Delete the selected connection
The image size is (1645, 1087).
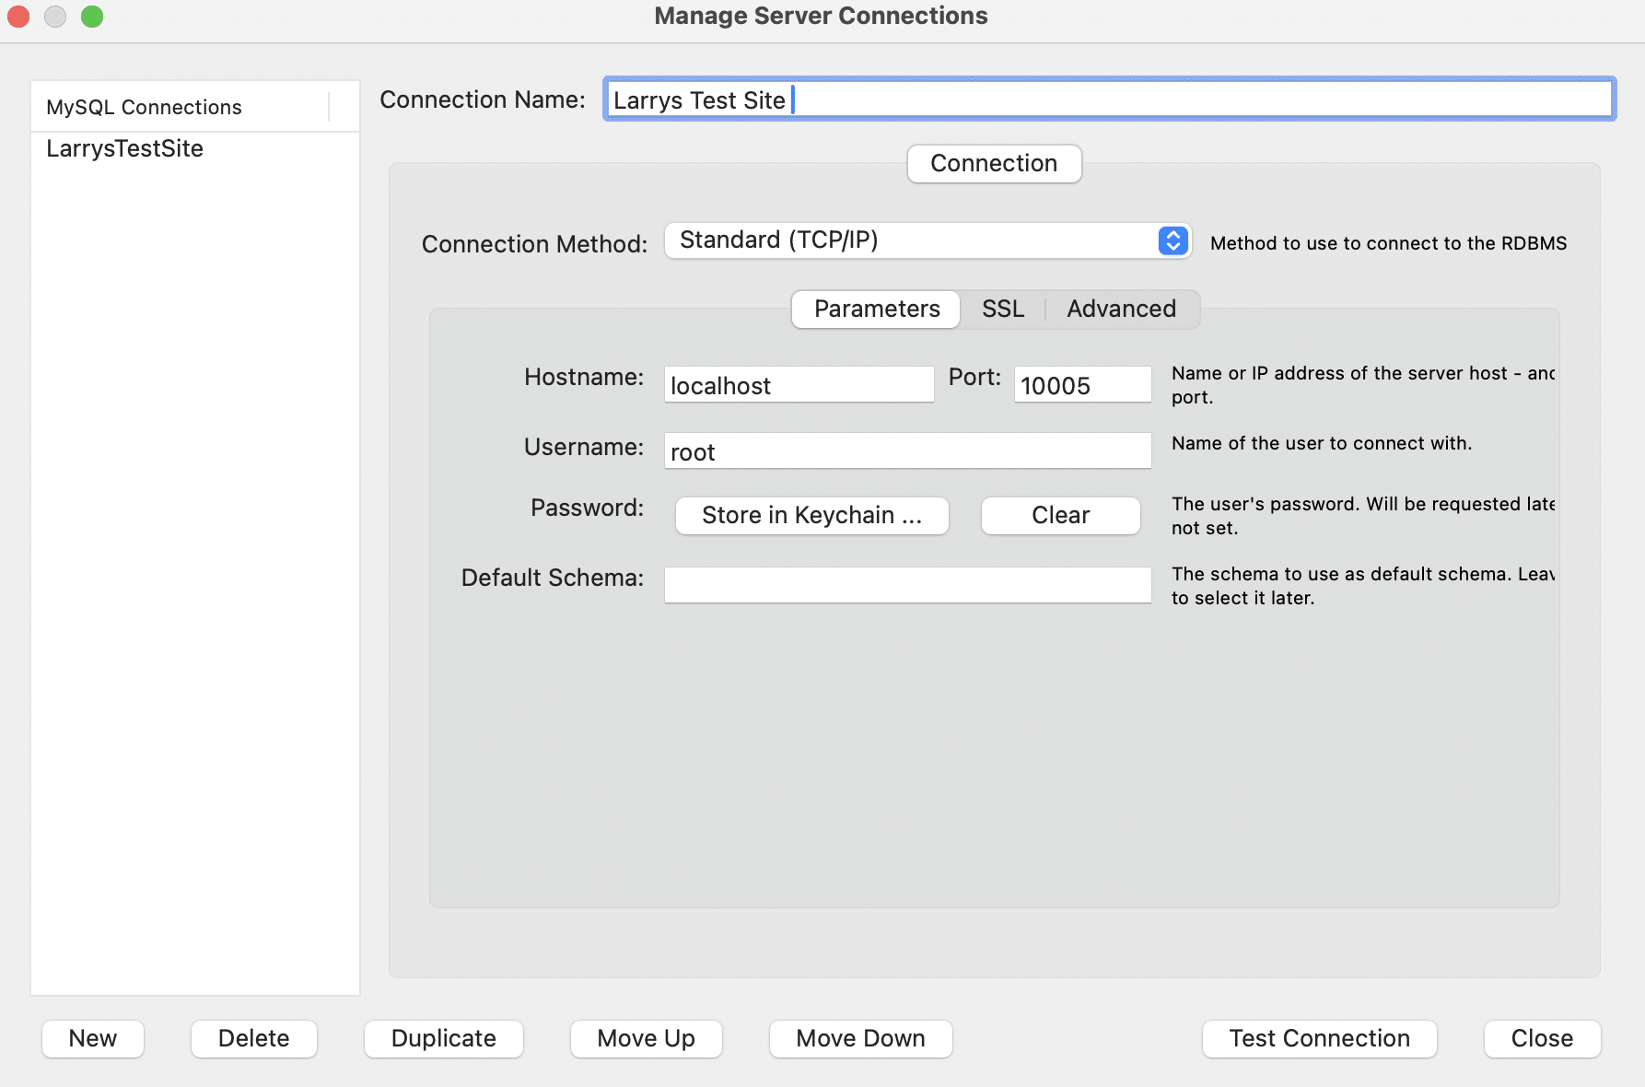tap(253, 1038)
